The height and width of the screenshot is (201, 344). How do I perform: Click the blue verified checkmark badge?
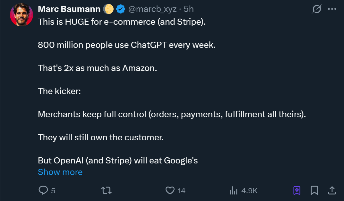coord(120,9)
